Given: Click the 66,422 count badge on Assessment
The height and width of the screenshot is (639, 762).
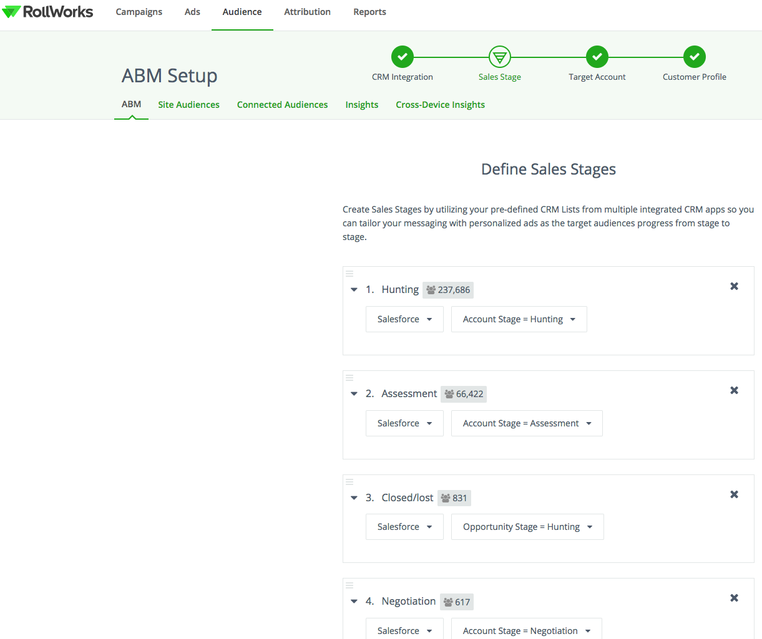Looking at the screenshot, I should (464, 394).
